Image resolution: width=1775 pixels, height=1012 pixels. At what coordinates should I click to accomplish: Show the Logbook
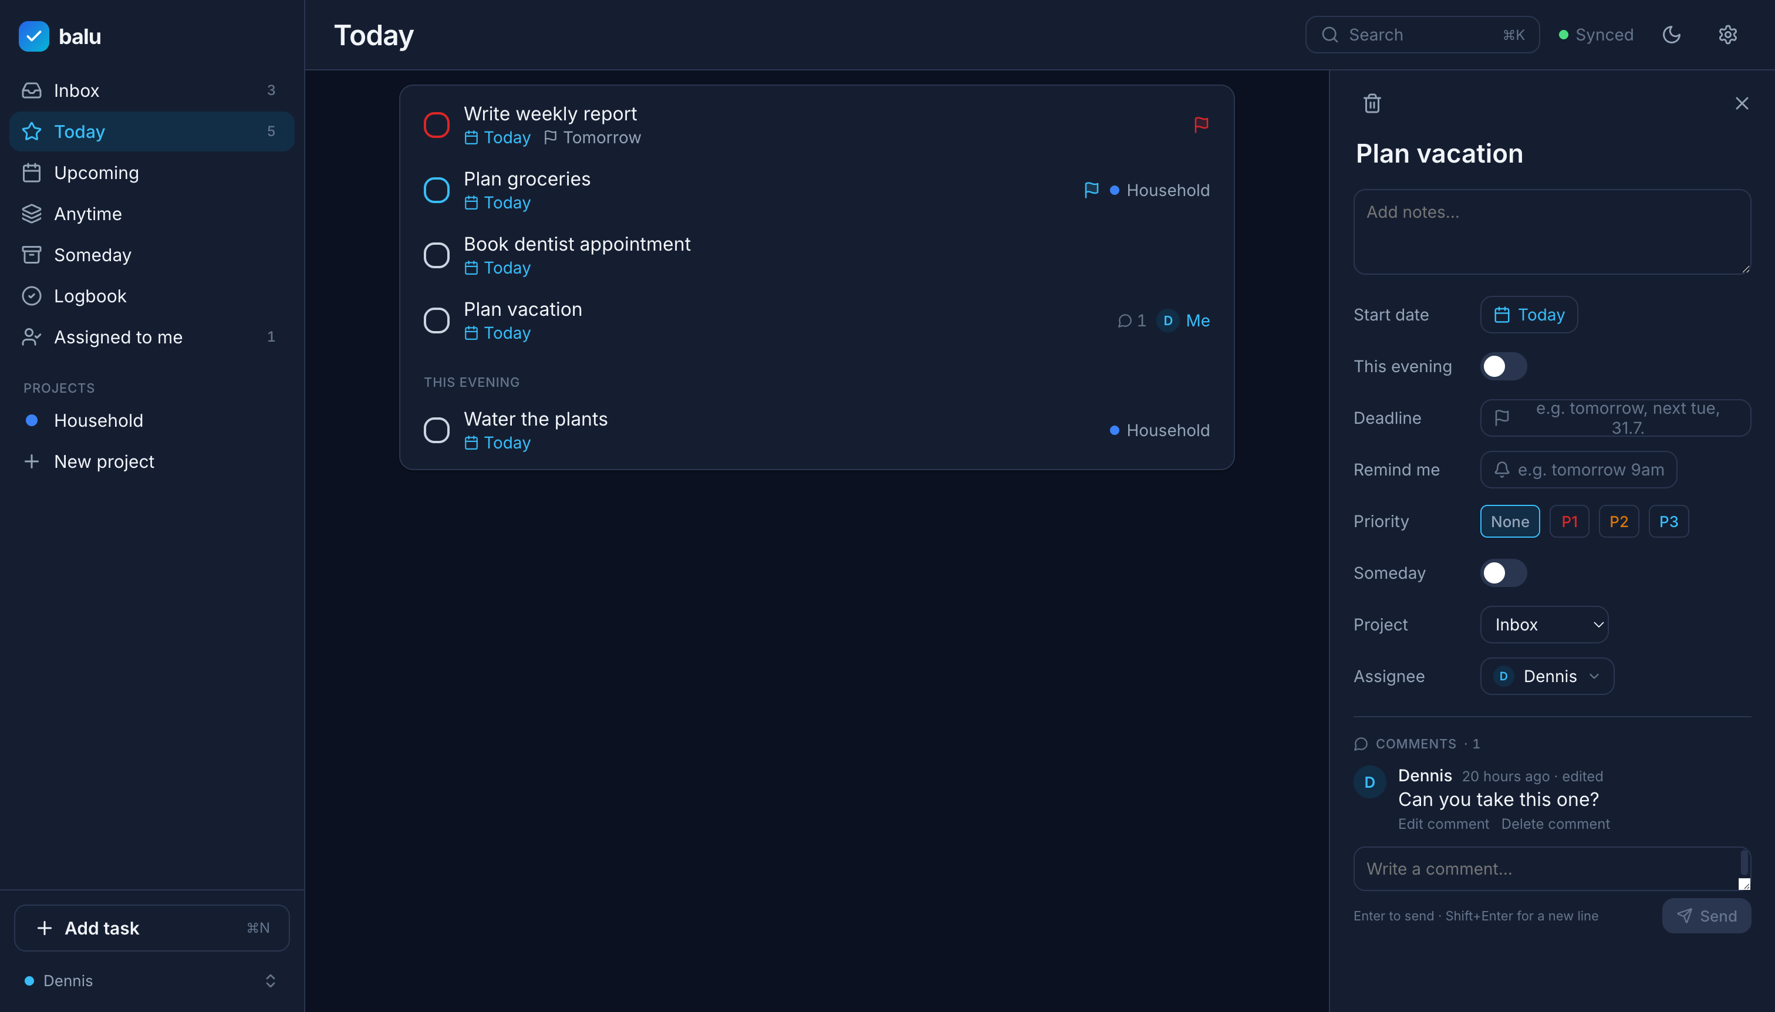[x=151, y=296]
